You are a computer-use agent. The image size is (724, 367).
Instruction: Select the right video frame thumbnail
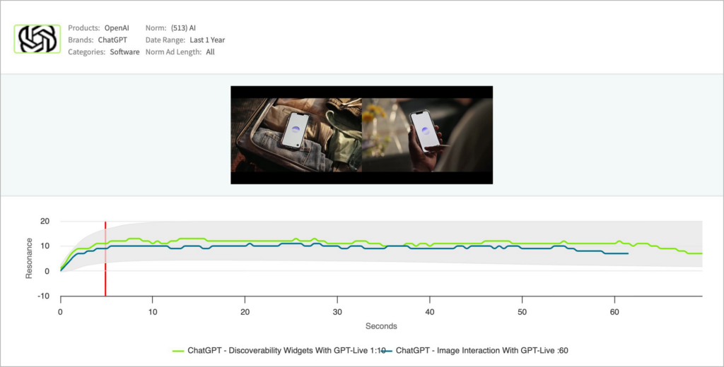coord(427,135)
